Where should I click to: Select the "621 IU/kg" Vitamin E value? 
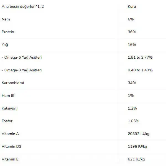point(136,159)
